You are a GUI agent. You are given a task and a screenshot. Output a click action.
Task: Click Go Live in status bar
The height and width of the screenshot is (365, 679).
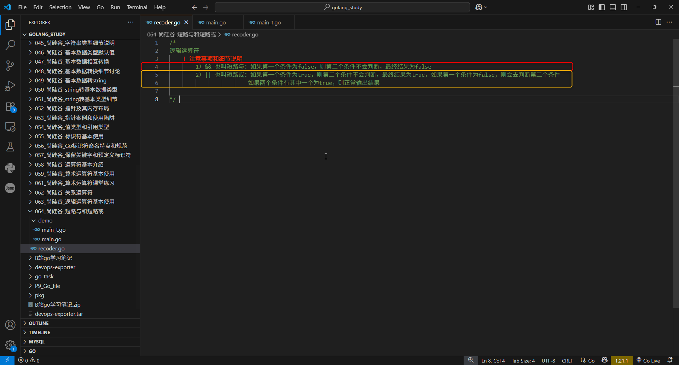click(x=648, y=360)
